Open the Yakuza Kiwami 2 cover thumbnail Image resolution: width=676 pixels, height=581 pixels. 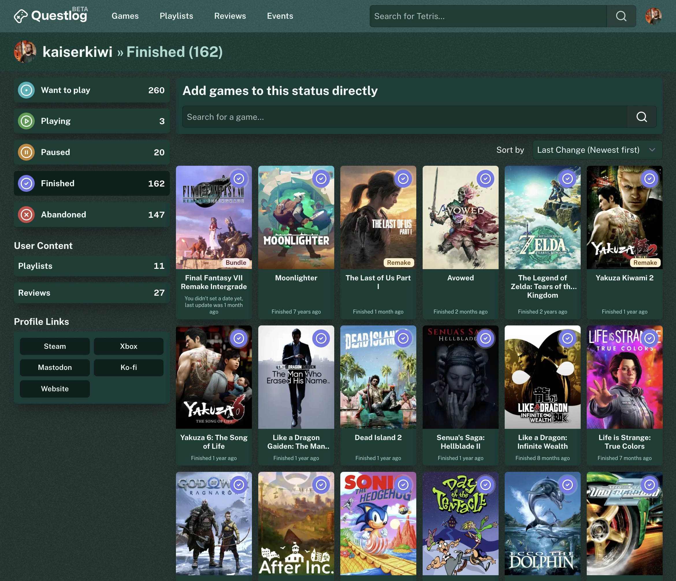pos(625,217)
